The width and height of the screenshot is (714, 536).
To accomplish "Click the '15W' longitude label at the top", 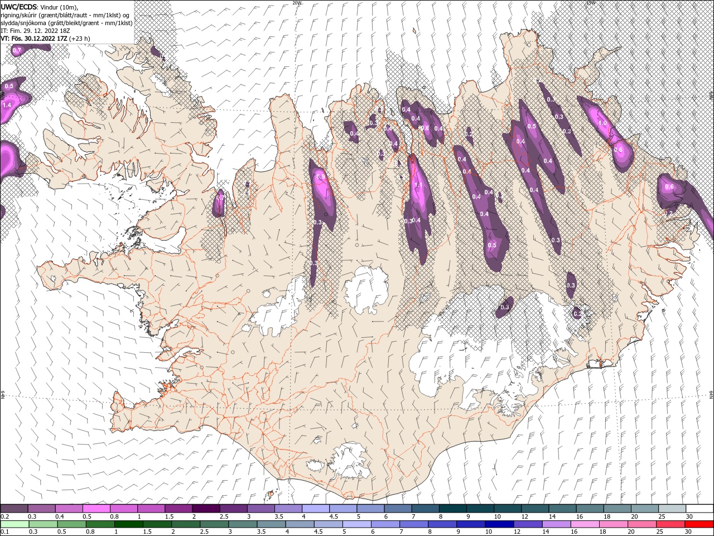I will click(x=590, y=3).
